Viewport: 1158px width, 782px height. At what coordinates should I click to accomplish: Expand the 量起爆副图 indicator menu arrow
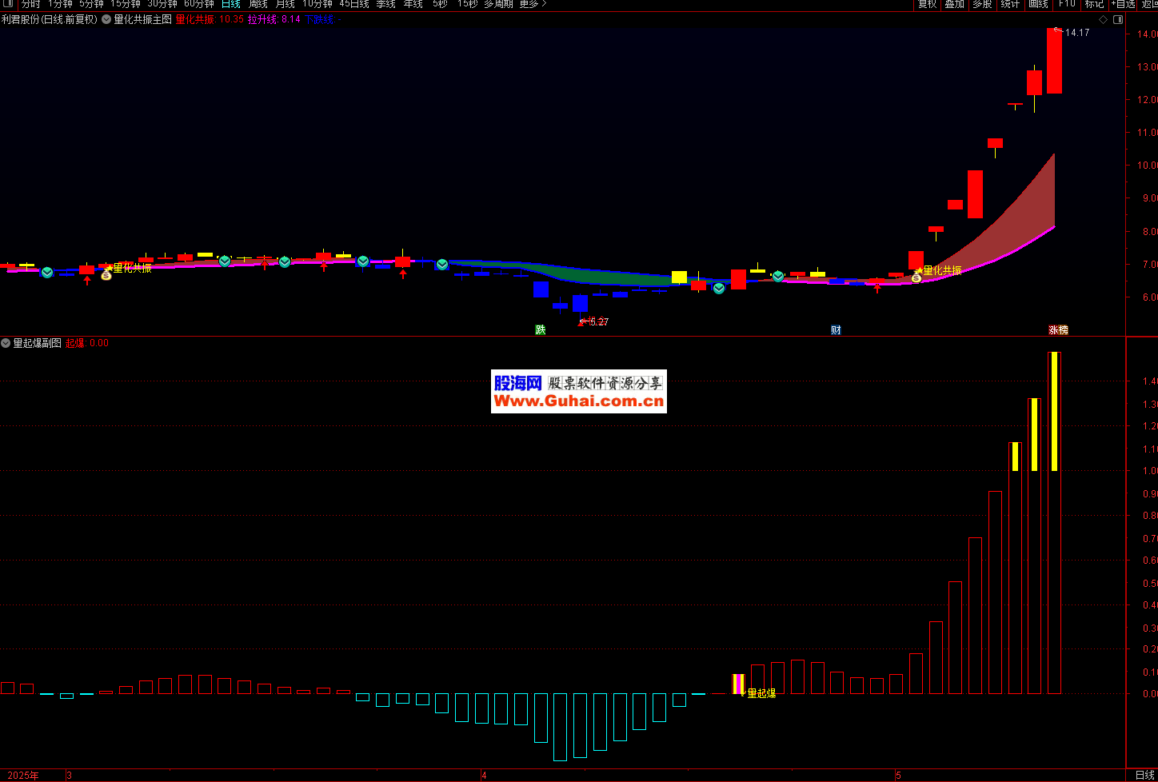6,343
